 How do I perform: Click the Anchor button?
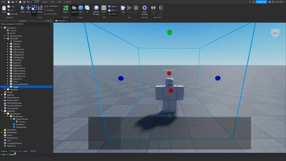click(113, 14)
